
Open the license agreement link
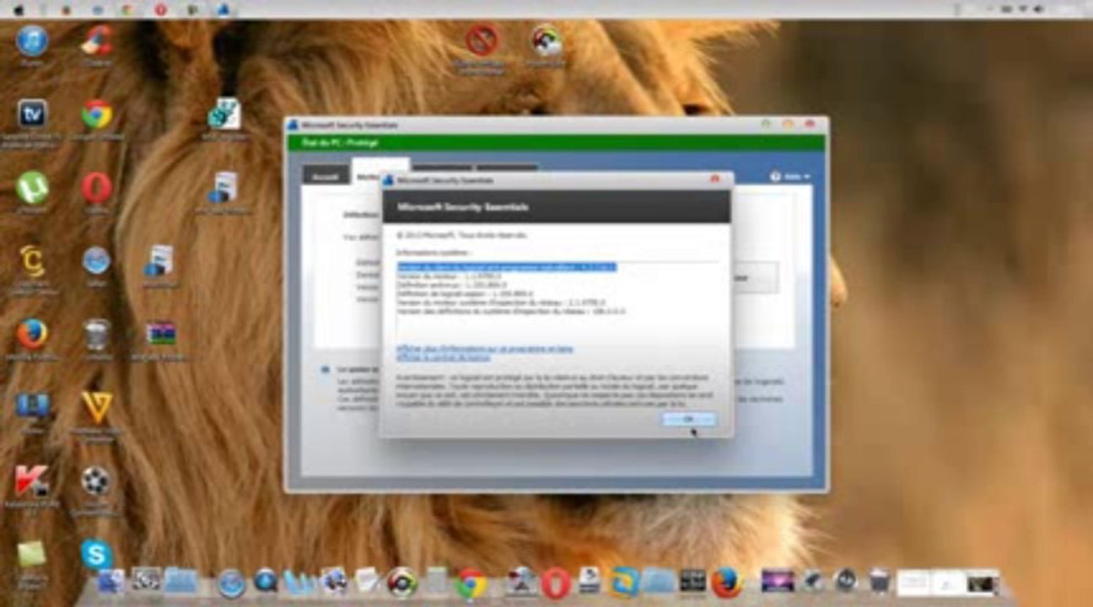click(443, 357)
